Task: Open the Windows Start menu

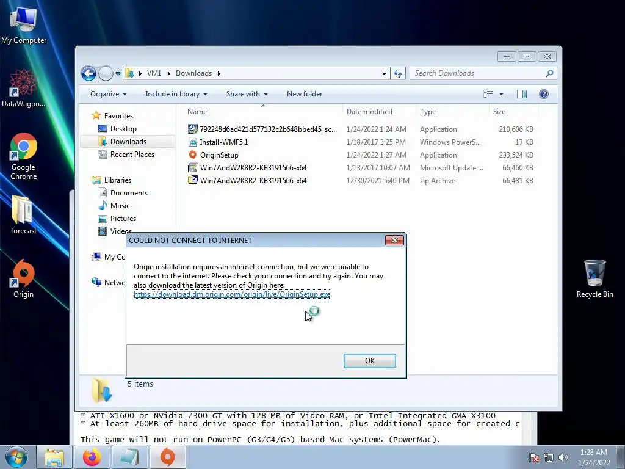Action: coord(16,457)
